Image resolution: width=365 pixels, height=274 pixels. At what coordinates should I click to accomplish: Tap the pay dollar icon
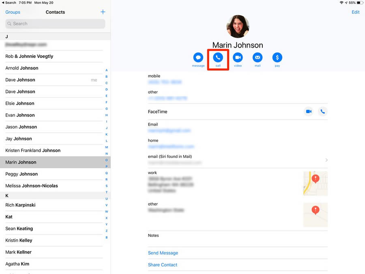click(x=277, y=58)
